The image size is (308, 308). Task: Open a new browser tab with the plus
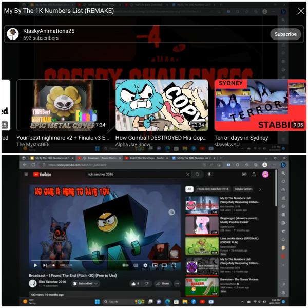point(221,158)
